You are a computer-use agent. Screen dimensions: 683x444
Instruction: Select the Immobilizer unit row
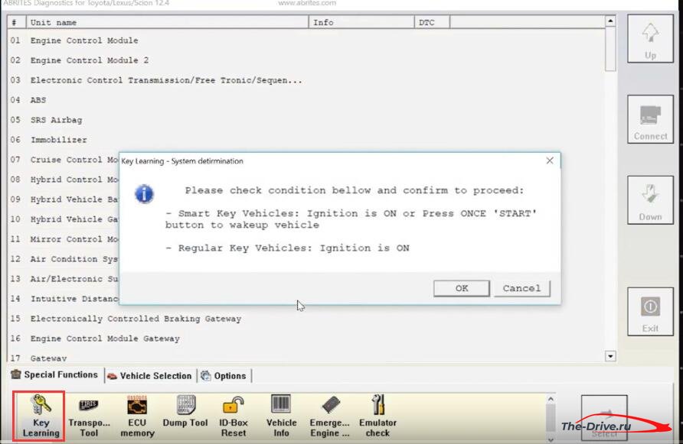(x=307, y=140)
